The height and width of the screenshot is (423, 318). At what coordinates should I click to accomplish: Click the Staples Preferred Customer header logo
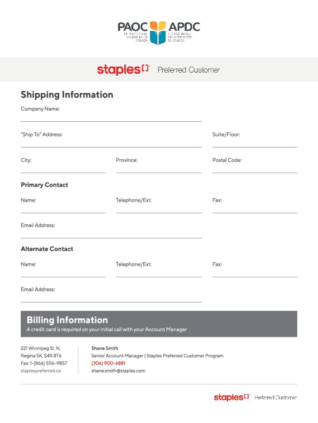coord(159,70)
